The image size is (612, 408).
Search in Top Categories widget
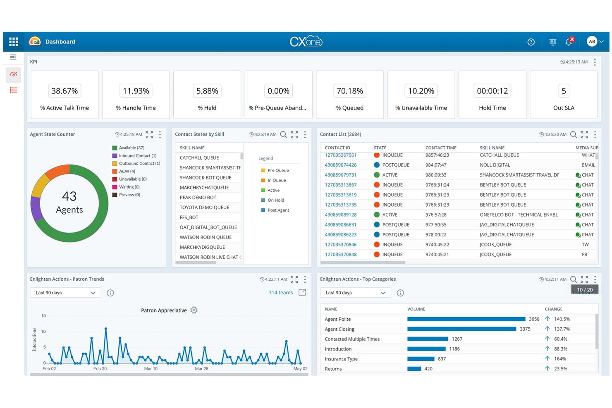(574, 279)
